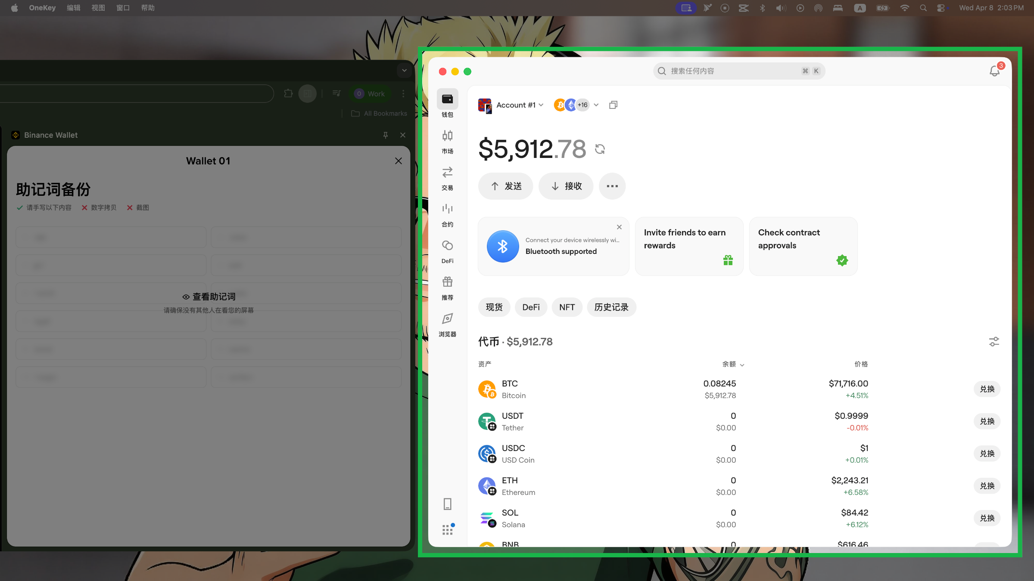Swap (兑换) the SOL row
Screen dimensions: 1034x581
click(x=987, y=518)
